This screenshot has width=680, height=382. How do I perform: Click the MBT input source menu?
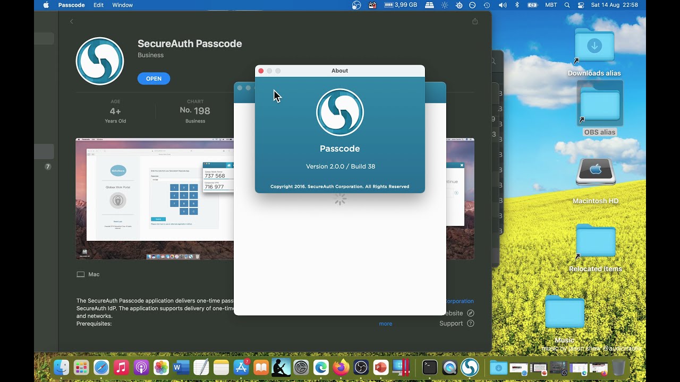tap(551, 5)
